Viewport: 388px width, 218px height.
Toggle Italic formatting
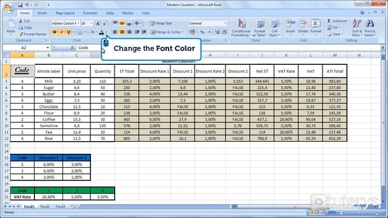coord(62,32)
